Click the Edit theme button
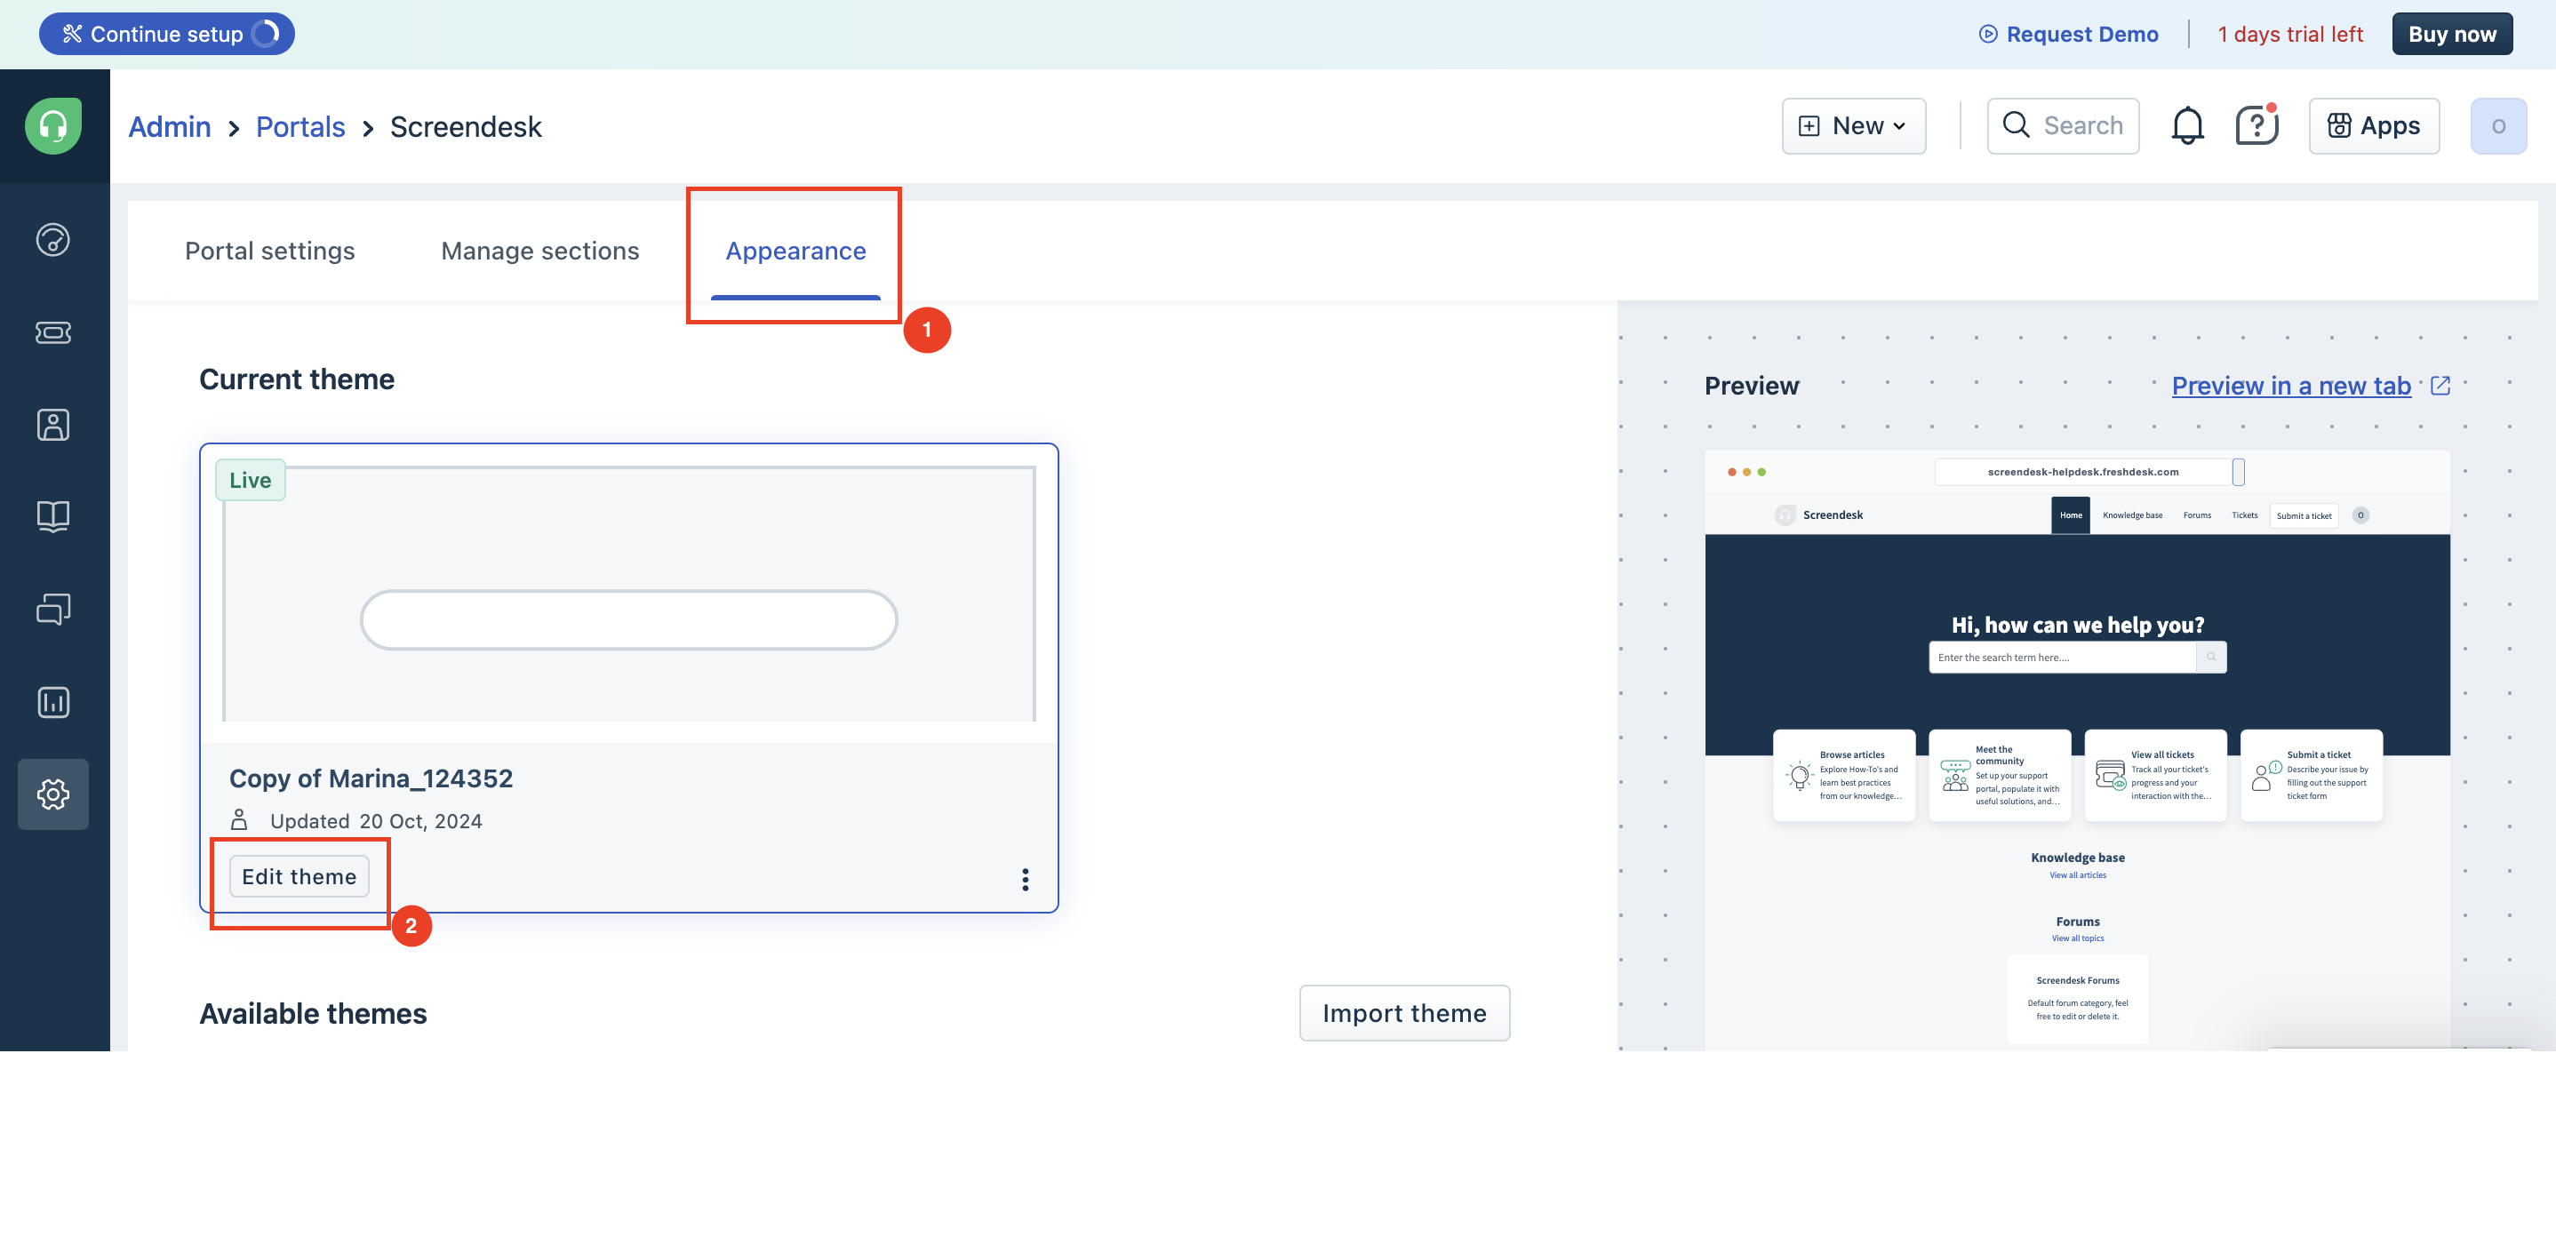Image resolution: width=2556 pixels, height=1237 pixels. (x=299, y=877)
